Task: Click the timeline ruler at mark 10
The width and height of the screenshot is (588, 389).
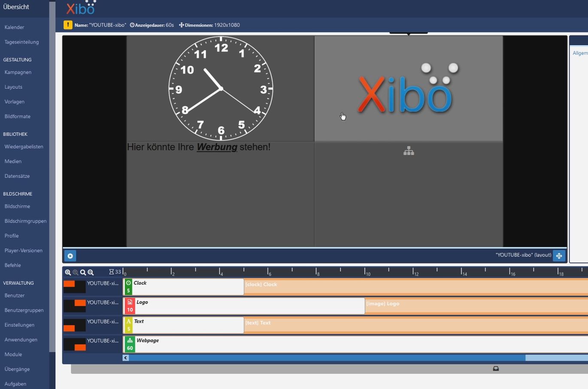Action: click(x=366, y=272)
